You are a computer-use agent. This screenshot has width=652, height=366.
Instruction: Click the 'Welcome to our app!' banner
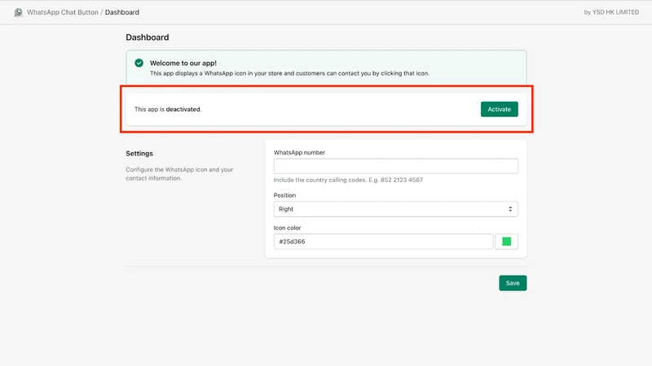pos(327,68)
